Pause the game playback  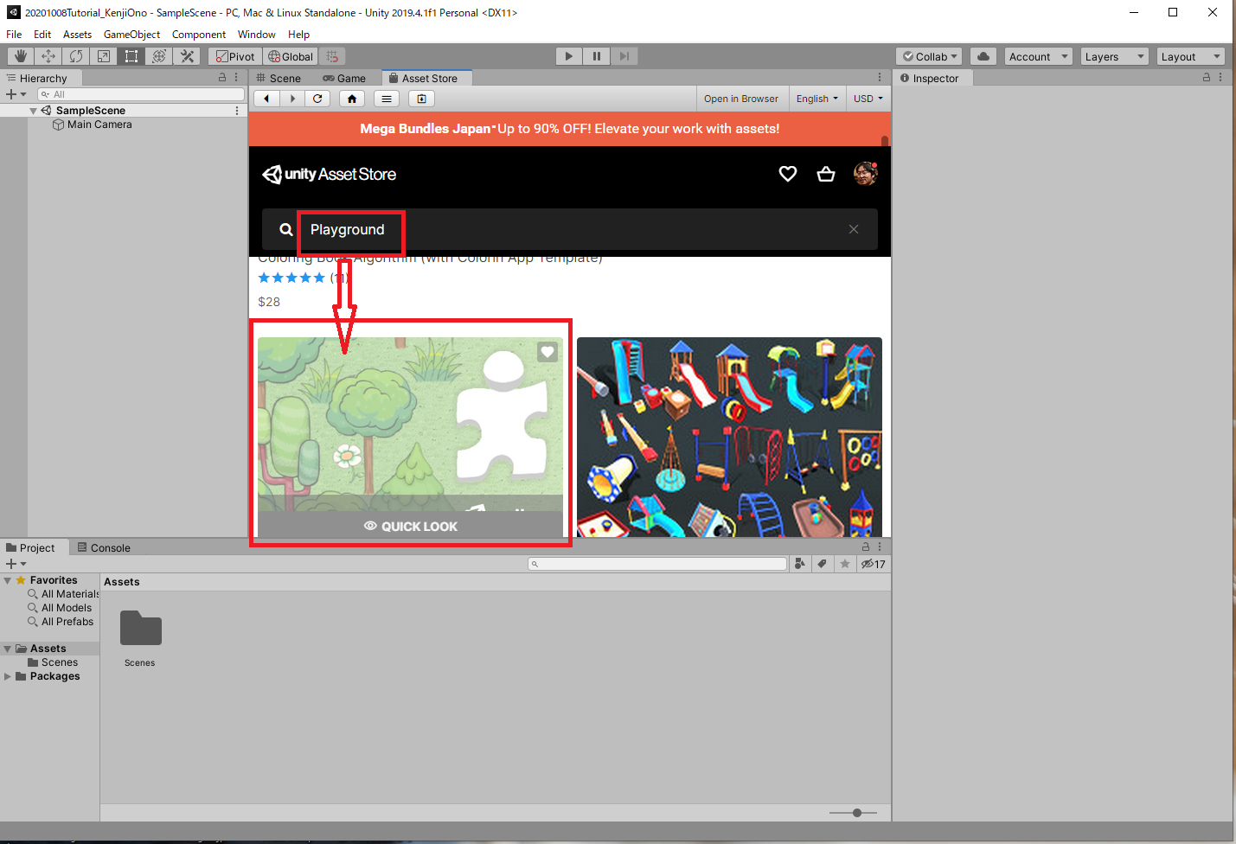(x=596, y=56)
